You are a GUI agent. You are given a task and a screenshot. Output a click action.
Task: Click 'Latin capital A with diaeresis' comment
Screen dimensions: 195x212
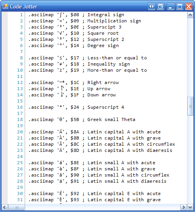point(130,150)
